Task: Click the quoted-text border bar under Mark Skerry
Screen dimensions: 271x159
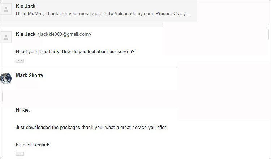Action: [x=3, y=97]
